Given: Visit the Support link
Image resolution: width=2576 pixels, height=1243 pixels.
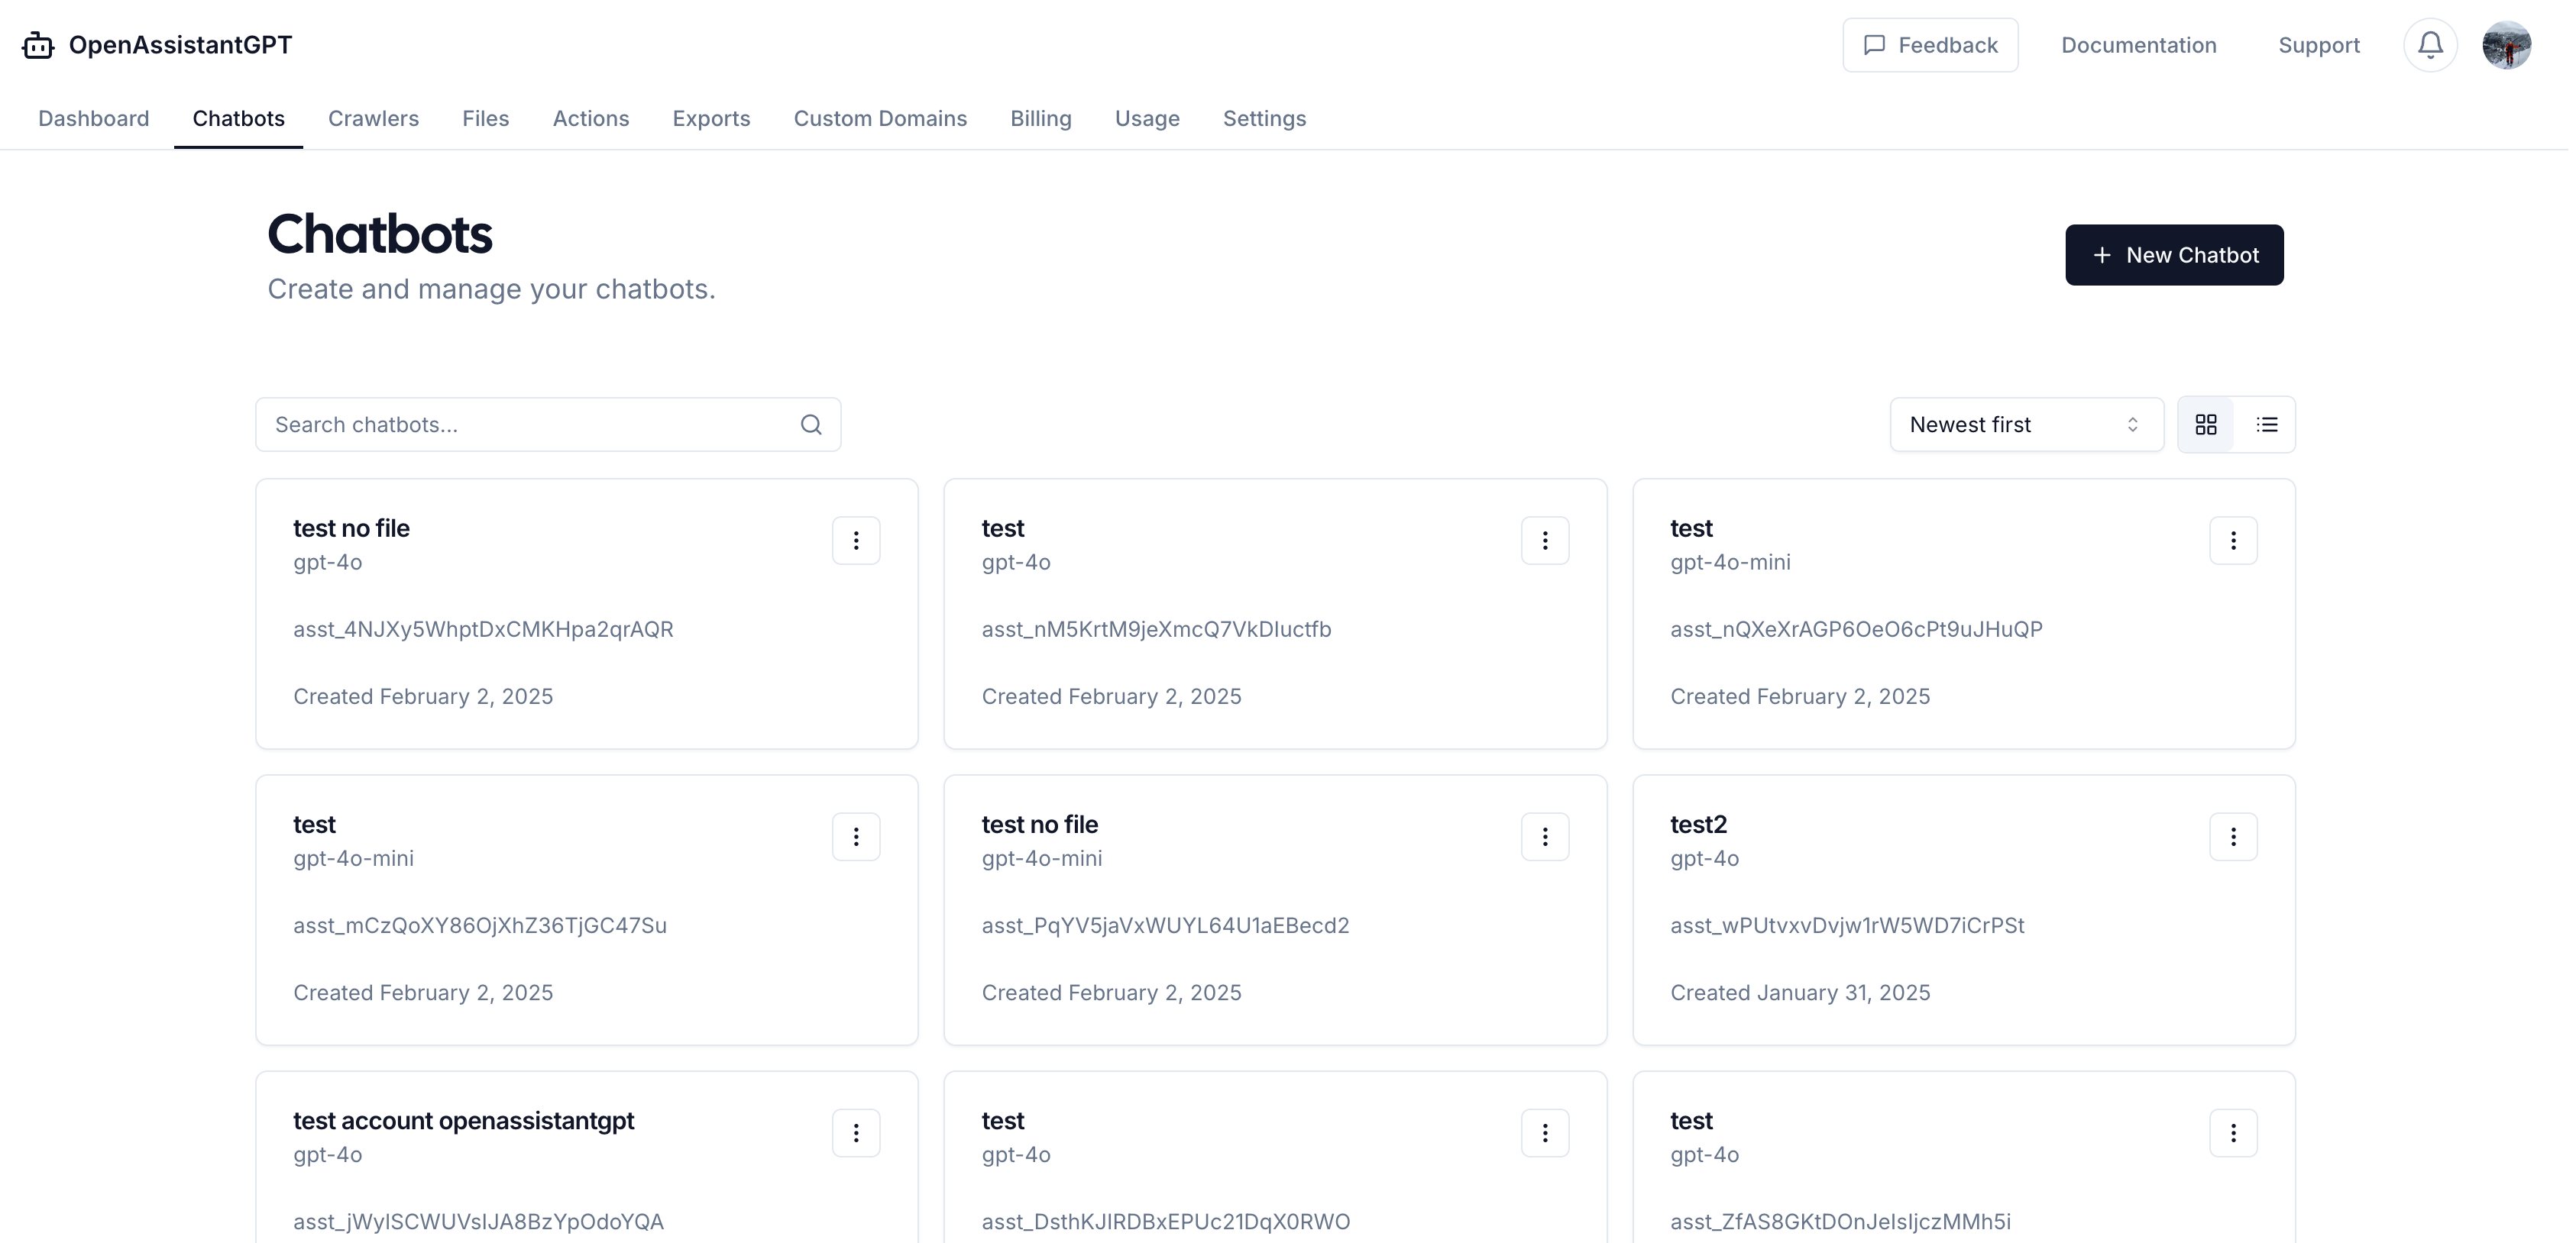Looking at the screenshot, I should (2318, 45).
